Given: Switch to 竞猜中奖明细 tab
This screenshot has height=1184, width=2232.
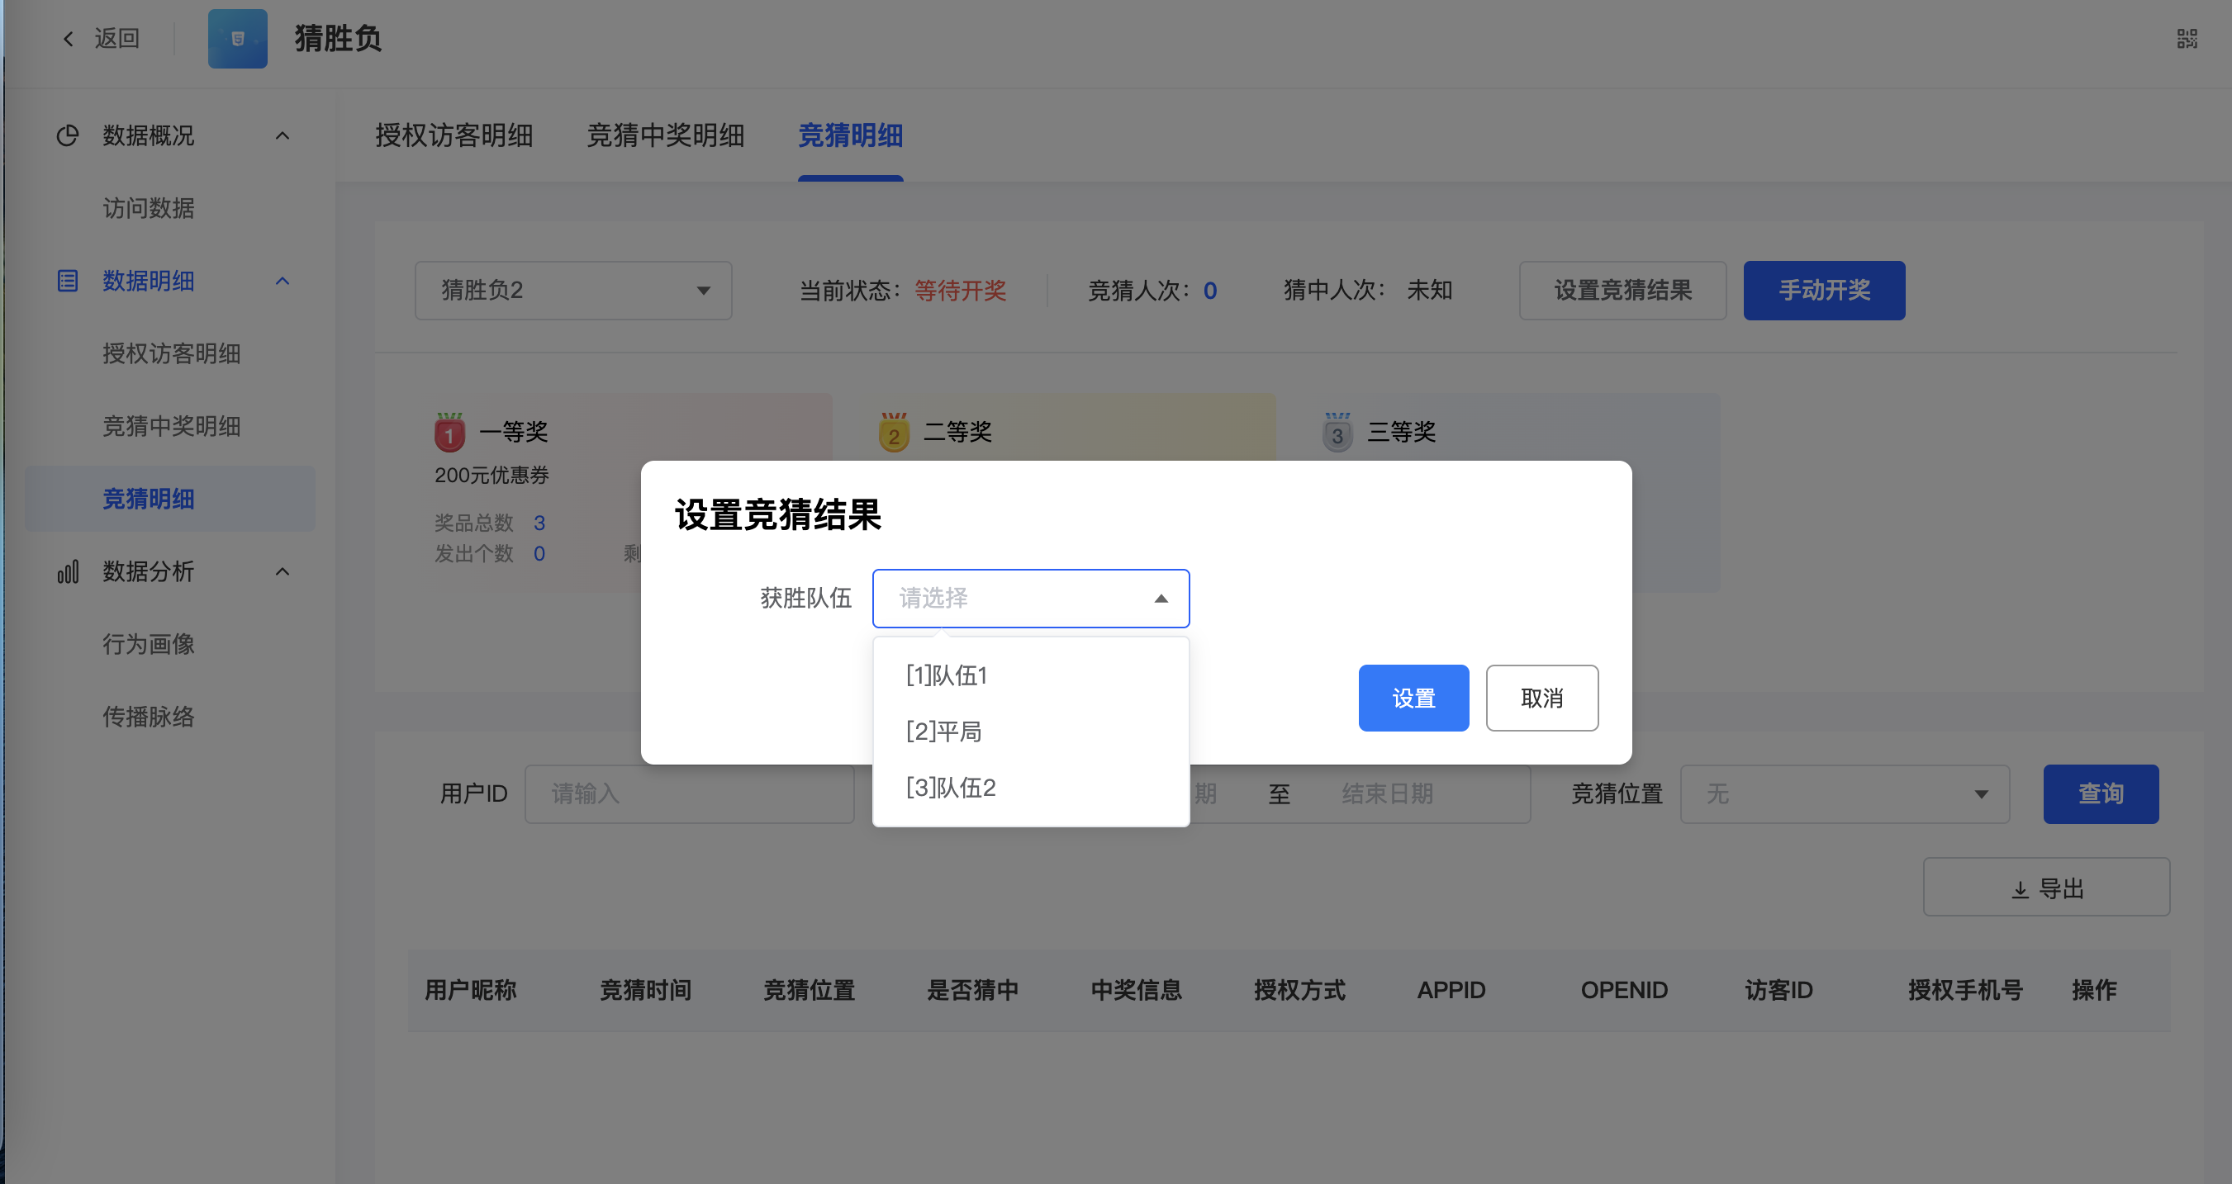Looking at the screenshot, I should (x=665, y=136).
